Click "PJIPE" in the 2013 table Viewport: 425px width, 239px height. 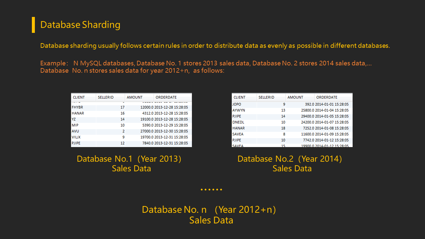pos(76,143)
